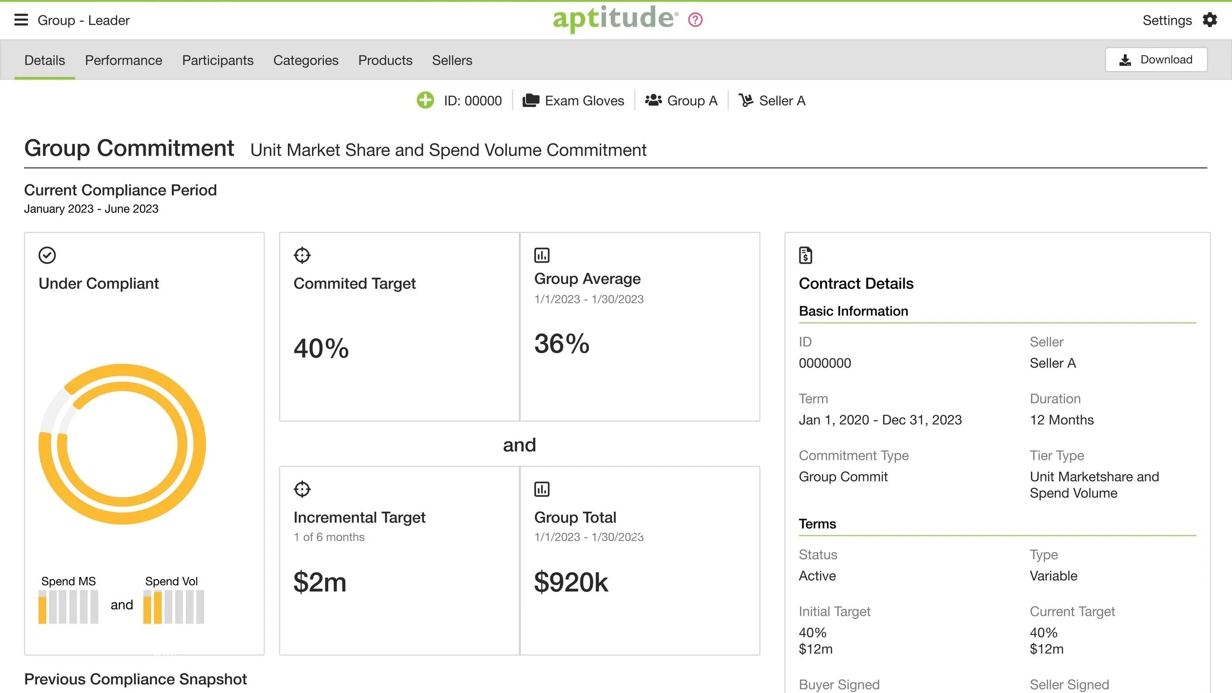This screenshot has height=693, width=1232.
Task: Click the Group Average chart icon
Action: [542, 255]
